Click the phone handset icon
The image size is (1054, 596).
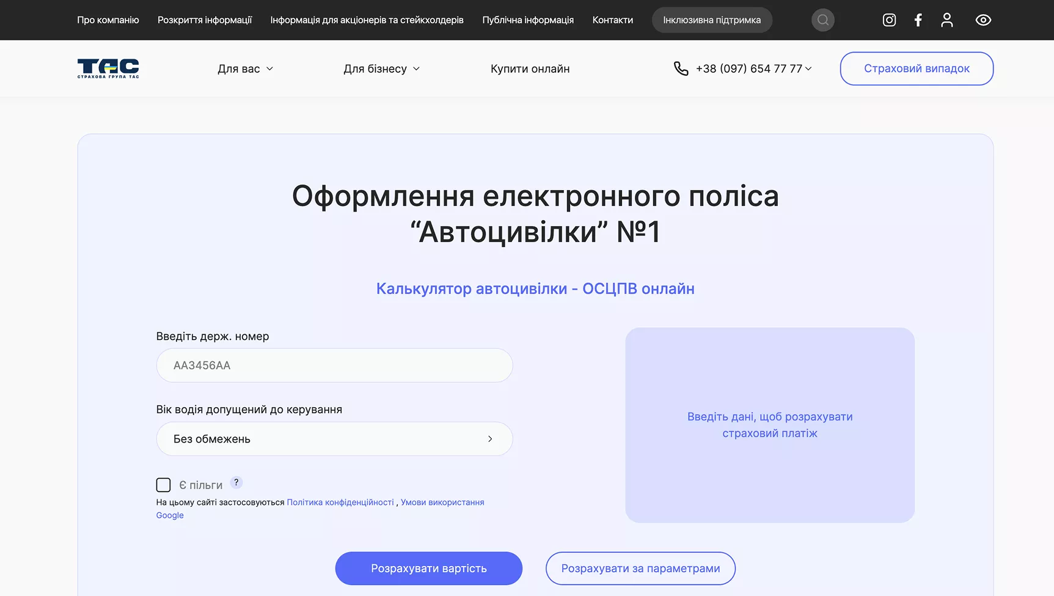680,68
